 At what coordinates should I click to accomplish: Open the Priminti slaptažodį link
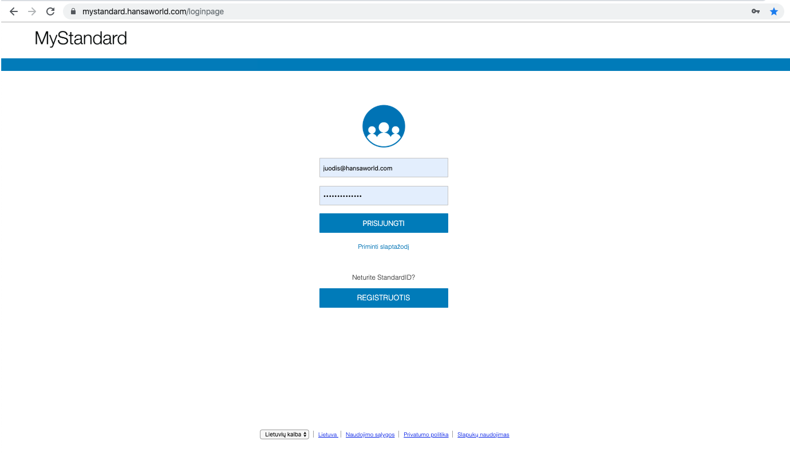tap(384, 247)
